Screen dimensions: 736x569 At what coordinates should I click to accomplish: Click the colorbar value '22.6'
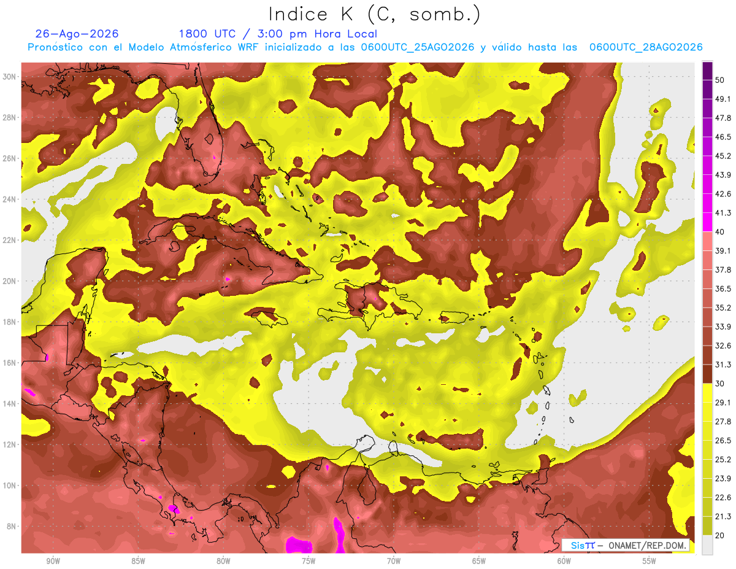(723, 498)
